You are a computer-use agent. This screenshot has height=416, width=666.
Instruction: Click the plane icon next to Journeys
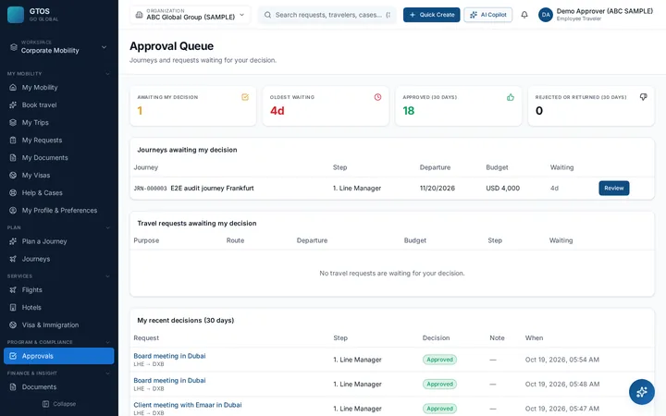point(13,259)
